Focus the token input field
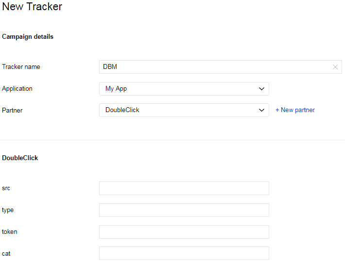 [x=184, y=232]
